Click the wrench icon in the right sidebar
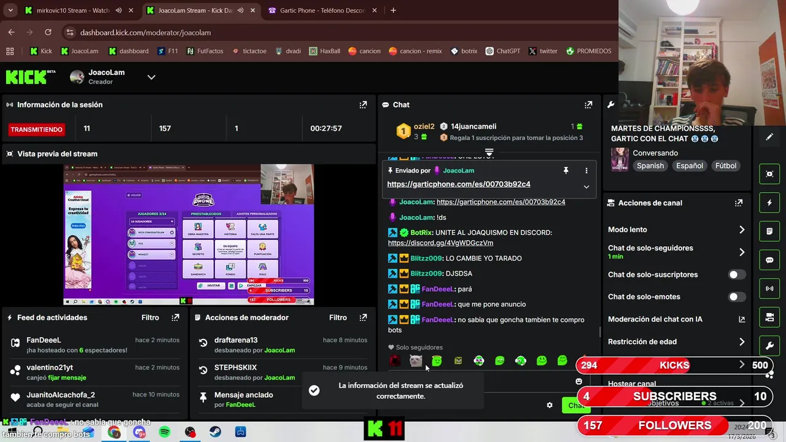 (769, 346)
